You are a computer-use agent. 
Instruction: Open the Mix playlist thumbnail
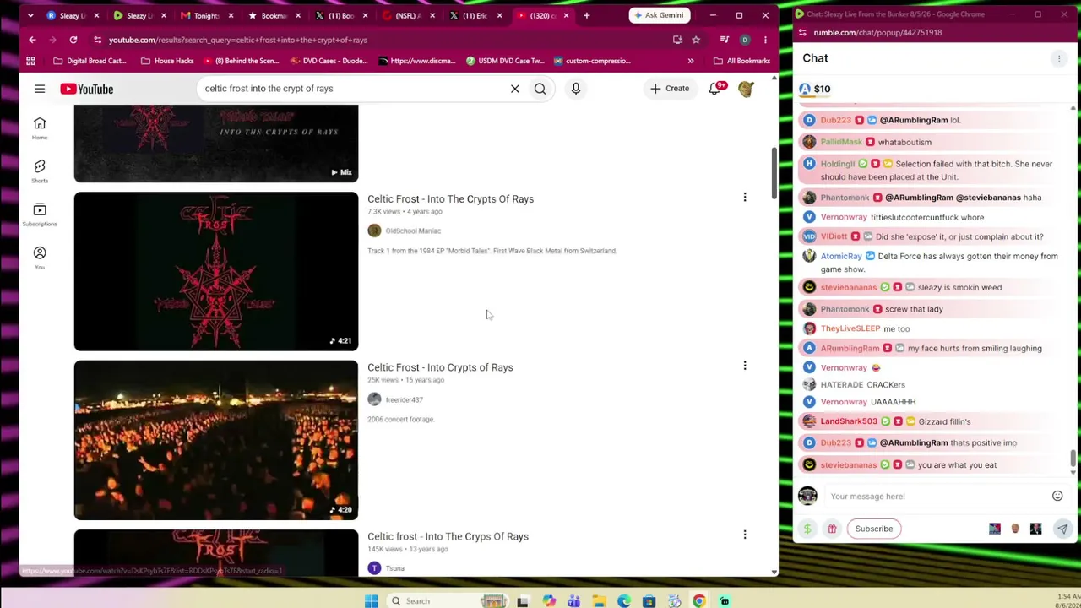216,144
